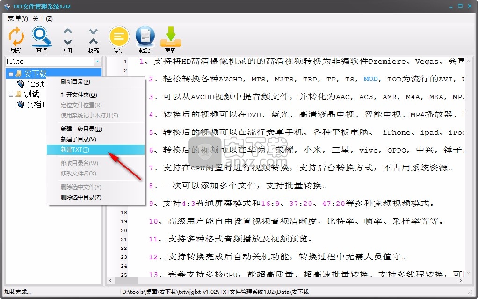
Task: Select the 123.txt file in tree
Action: (36, 84)
